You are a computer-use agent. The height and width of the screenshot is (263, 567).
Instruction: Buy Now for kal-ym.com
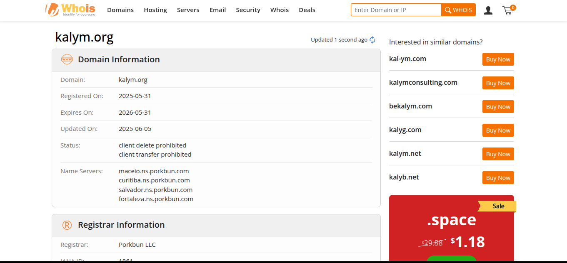click(498, 59)
